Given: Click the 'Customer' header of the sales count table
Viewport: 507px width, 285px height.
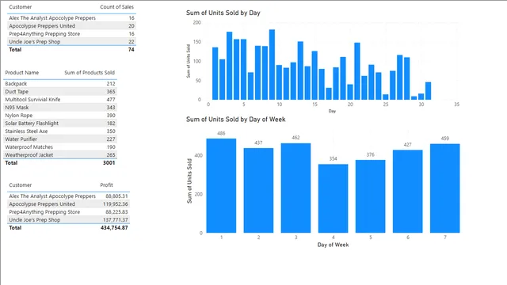Looking at the screenshot, I should pyautogui.click(x=21, y=7).
